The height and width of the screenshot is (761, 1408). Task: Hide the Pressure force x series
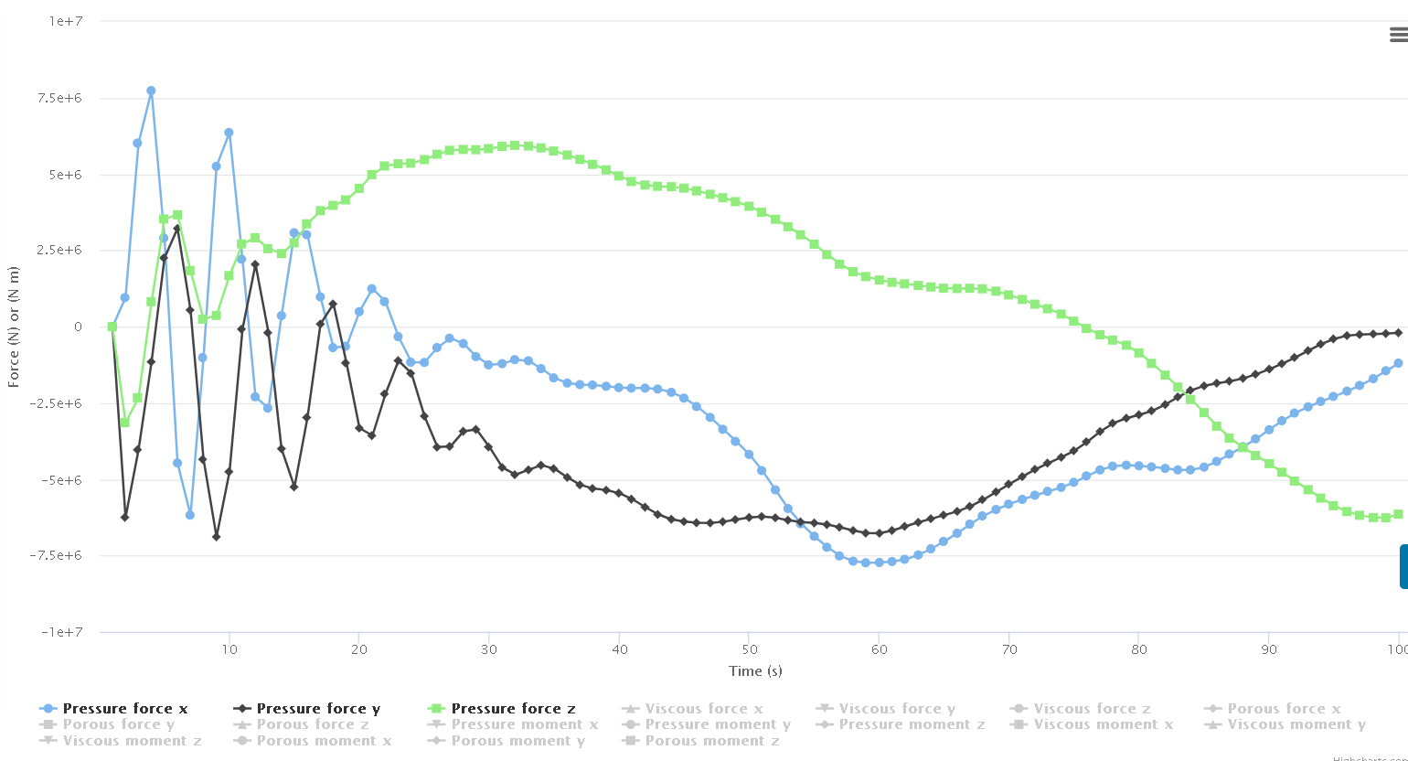click(x=125, y=709)
